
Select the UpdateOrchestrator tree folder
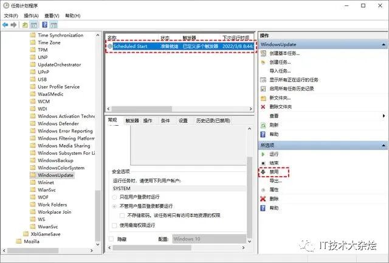(x=60, y=65)
